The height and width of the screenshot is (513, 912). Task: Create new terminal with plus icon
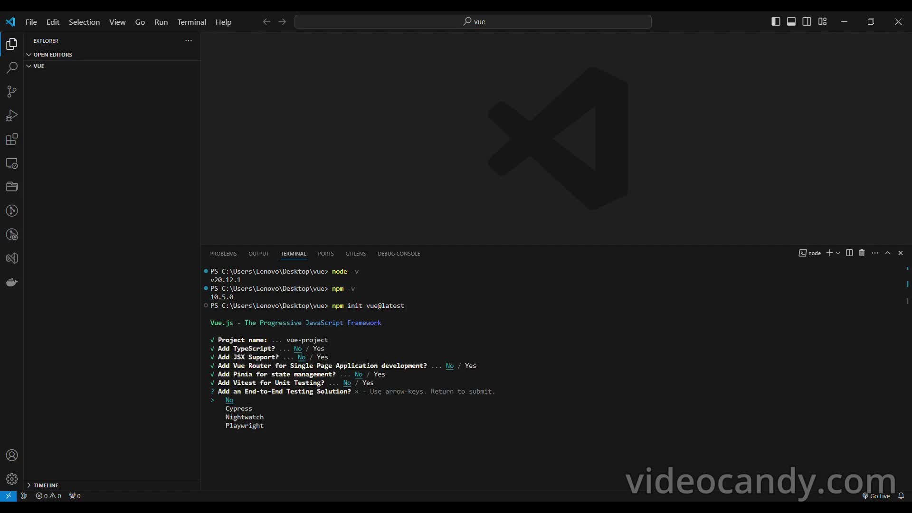click(829, 253)
